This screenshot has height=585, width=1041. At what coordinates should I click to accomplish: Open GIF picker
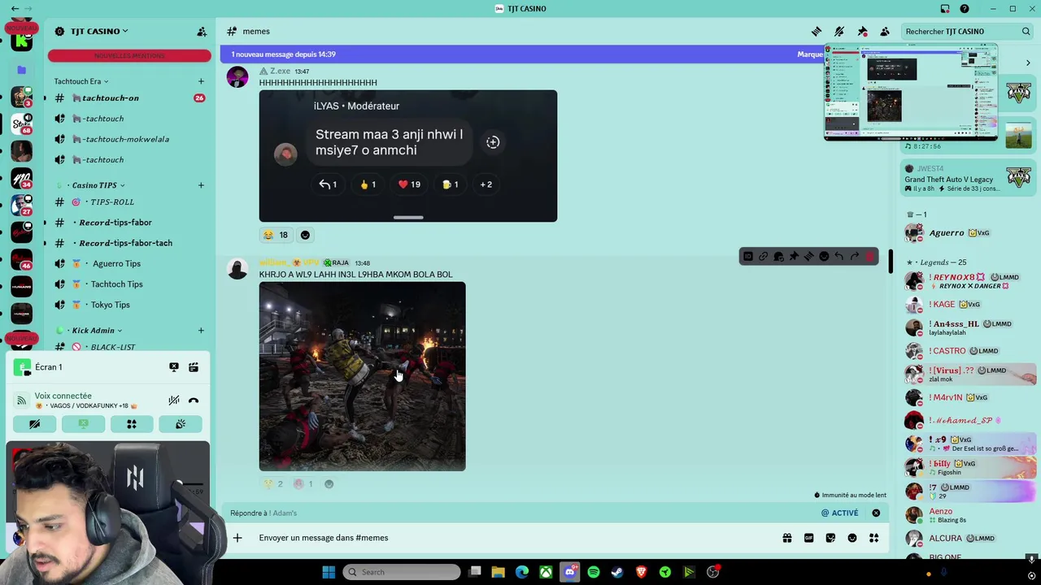(x=808, y=538)
